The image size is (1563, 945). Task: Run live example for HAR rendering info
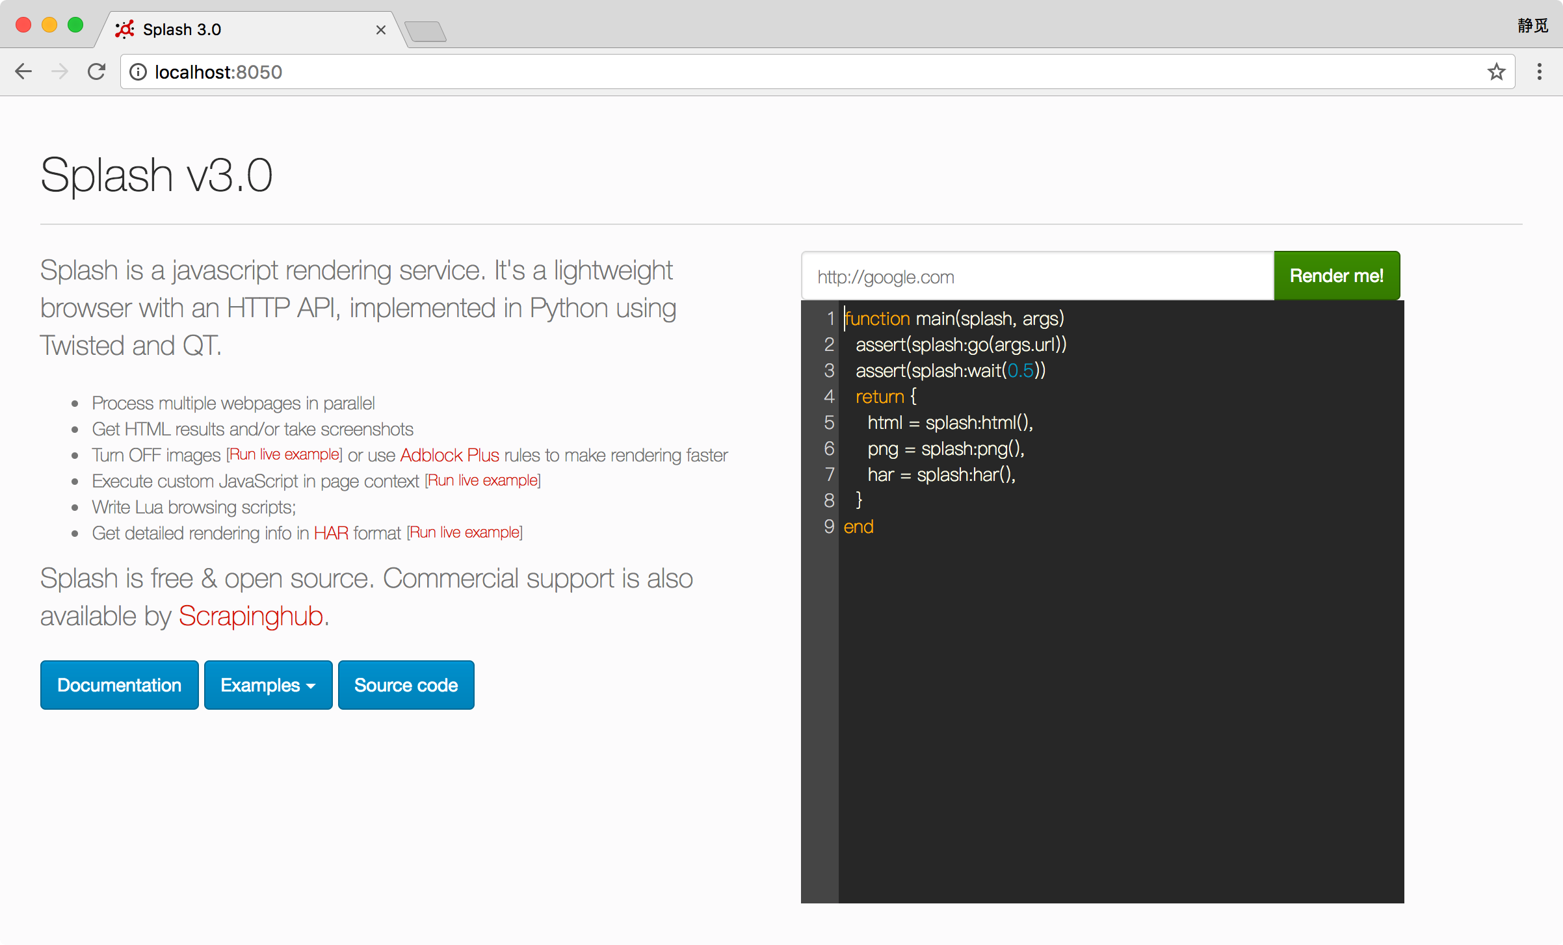tap(465, 532)
